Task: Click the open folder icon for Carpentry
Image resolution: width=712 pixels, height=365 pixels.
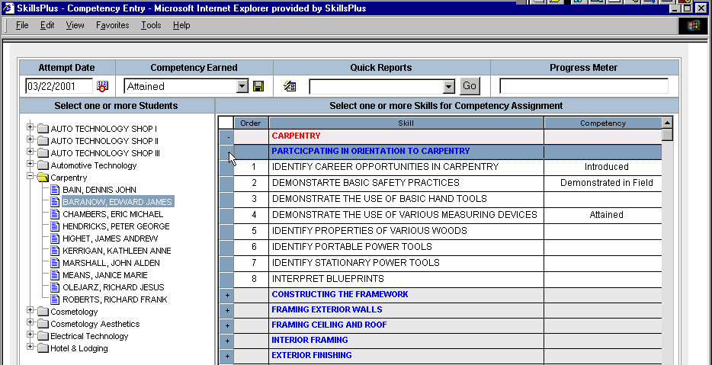Action: [x=43, y=178]
